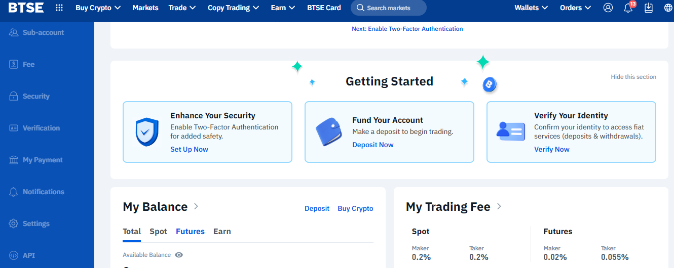The height and width of the screenshot is (268, 674).
Task: Click the security shield card icon
Action: [147, 132]
